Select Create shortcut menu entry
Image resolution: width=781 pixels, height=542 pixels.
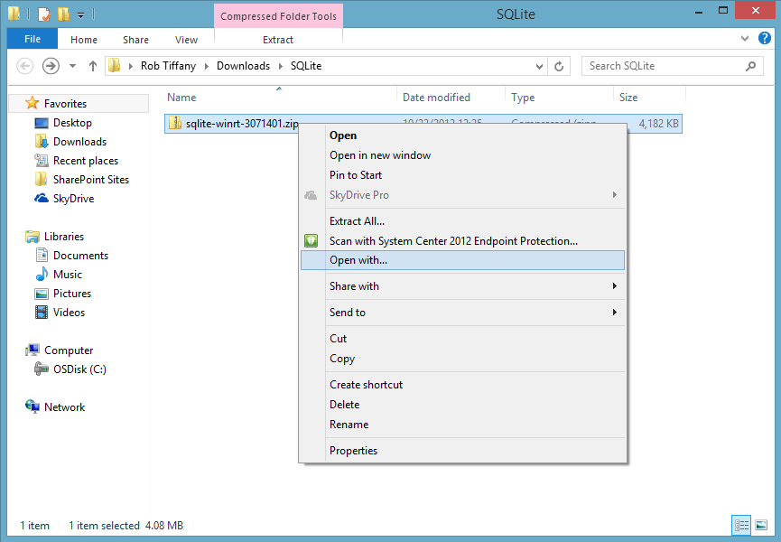click(x=462, y=385)
